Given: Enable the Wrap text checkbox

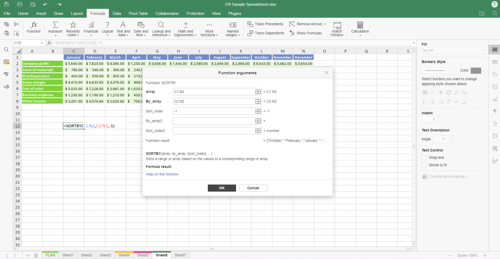Looking at the screenshot, I should (x=424, y=158).
